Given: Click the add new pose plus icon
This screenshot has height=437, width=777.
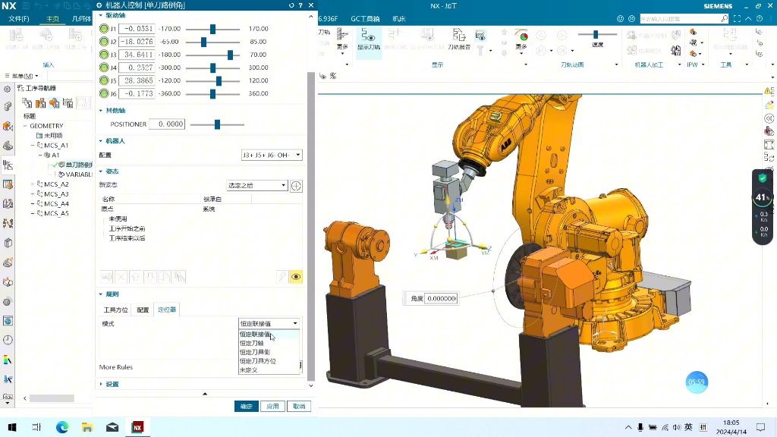Looking at the screenshot, I should point(296,186).
